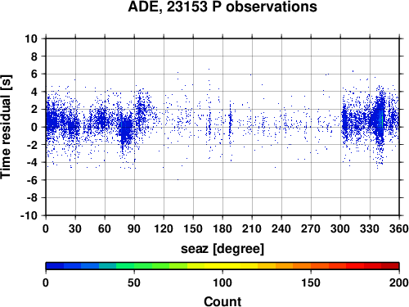The width and height of the screenshot is (409, 307).
Task: Click the dark red end of the colorbar
Action: tap(390, 266)
